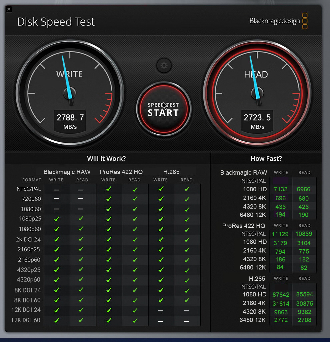Click 8K DCI 60 H.265 write checkmark
The height and width of the screenshot is (342, 330).
click(161, 300)
